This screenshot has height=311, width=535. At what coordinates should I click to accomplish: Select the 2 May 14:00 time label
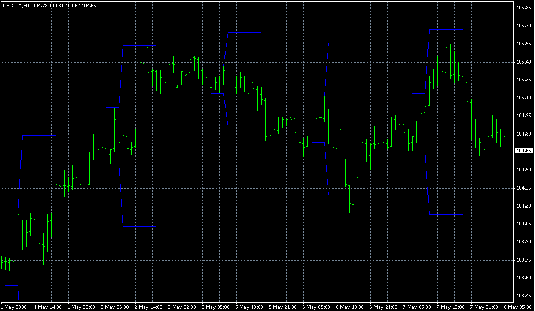point(148,307)
